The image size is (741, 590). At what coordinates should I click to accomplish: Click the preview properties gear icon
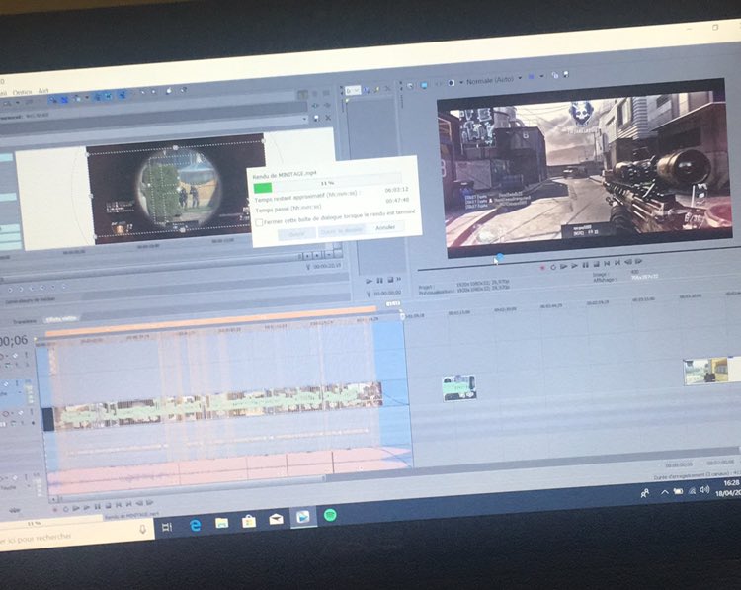(410, 86)
